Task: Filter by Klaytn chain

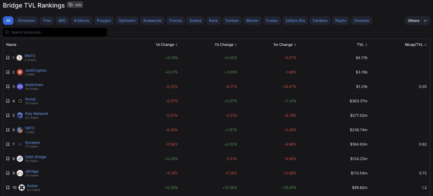Action: (x=341, y=21)
